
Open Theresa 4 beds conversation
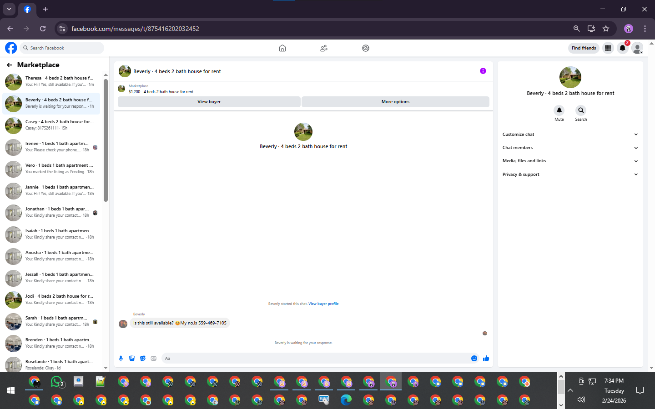click(51, 82)
